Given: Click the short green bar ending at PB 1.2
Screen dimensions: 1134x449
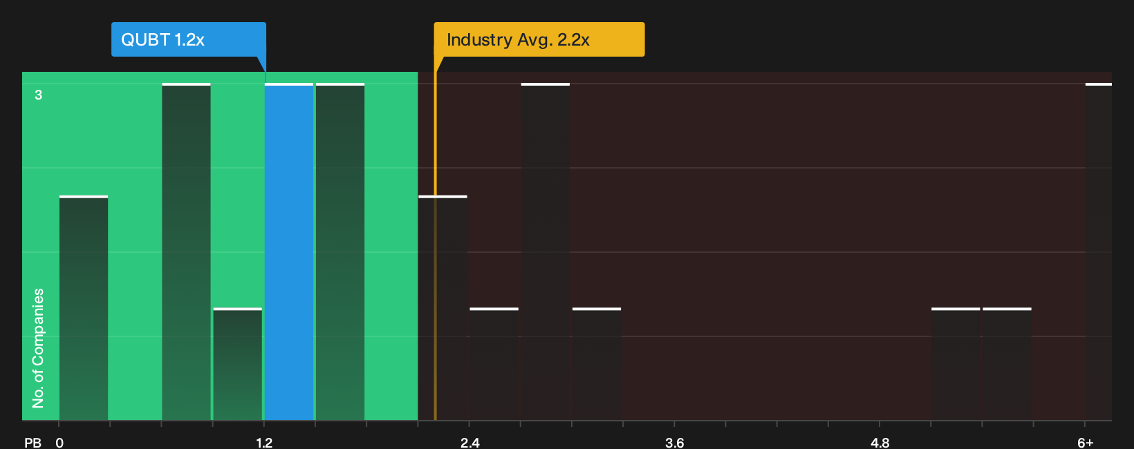Looking at the screenshot, I should click(238, 364).
